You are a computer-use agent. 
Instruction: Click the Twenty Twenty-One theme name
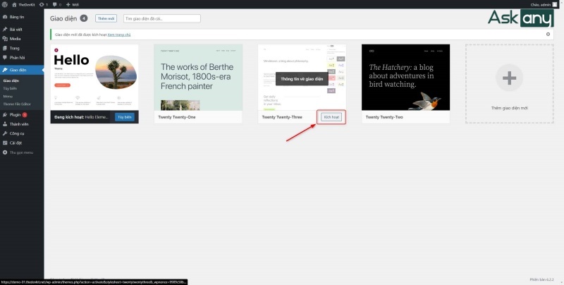pyautogui.click(x=177, y=117)
